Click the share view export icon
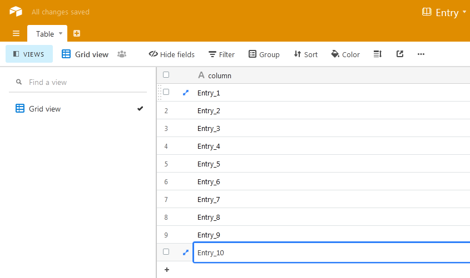The height and width of the screenshot is (278, 470). pyautogui.click(x=399, y=54)
